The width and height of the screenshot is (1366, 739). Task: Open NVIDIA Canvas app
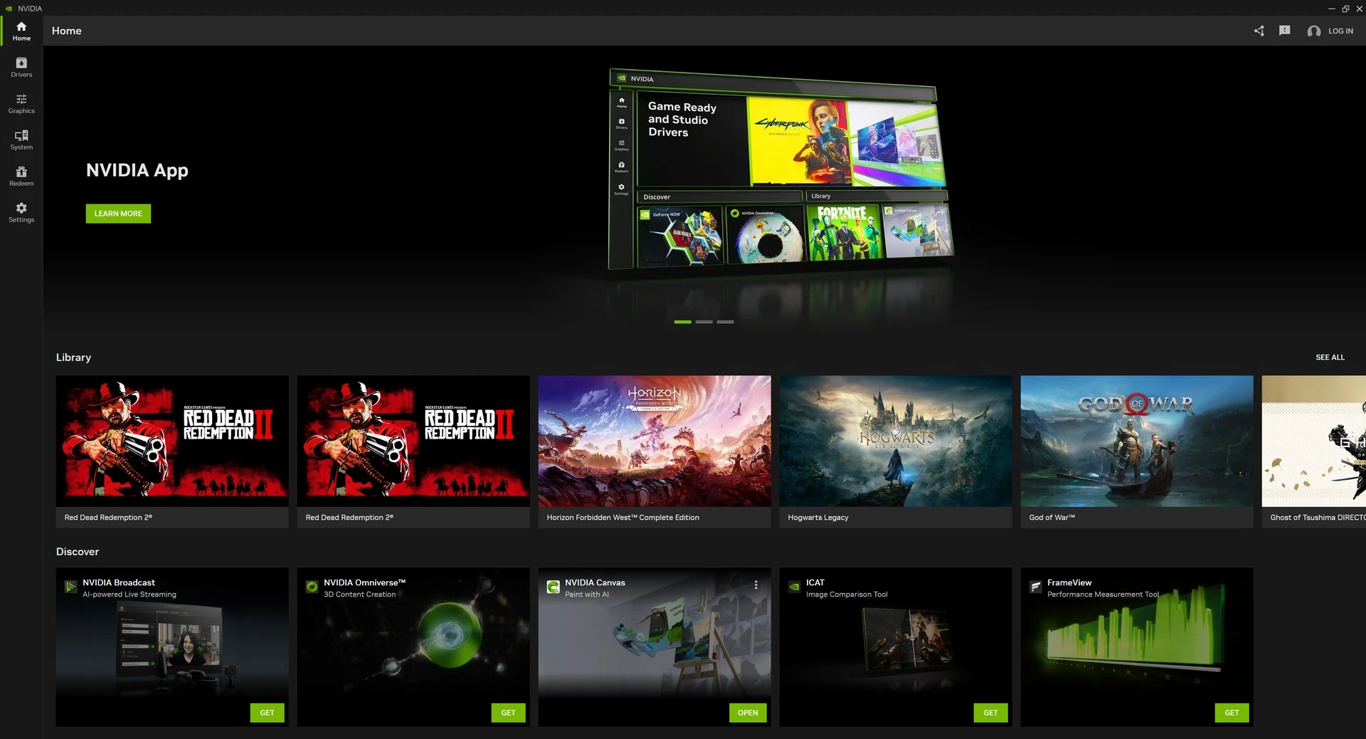[748, 713]
